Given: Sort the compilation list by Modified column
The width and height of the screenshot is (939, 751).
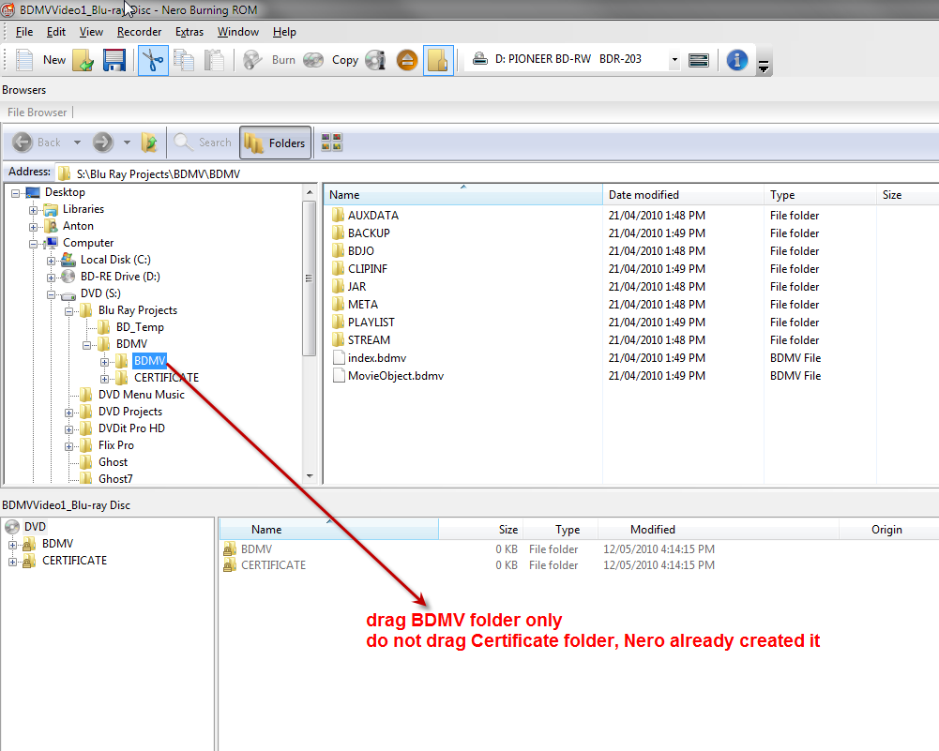Looking at the screenshot, I should coord(718,530).
